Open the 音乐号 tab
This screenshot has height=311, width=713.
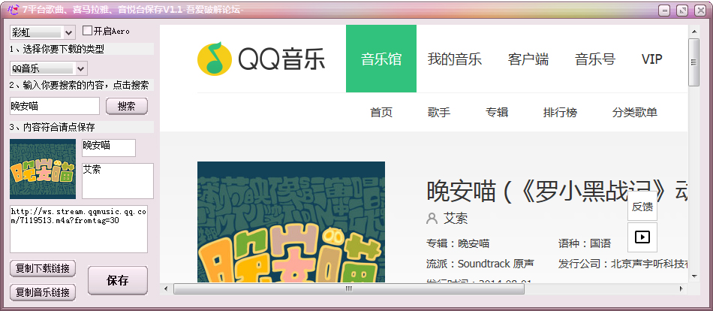click(x=595, y=59)
